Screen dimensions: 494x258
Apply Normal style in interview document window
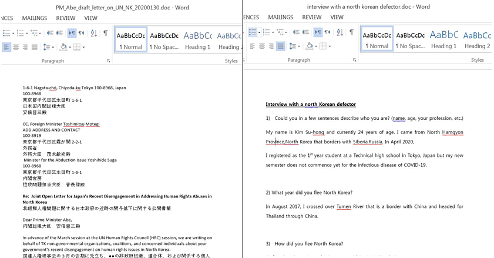click(x=377, y=39)
